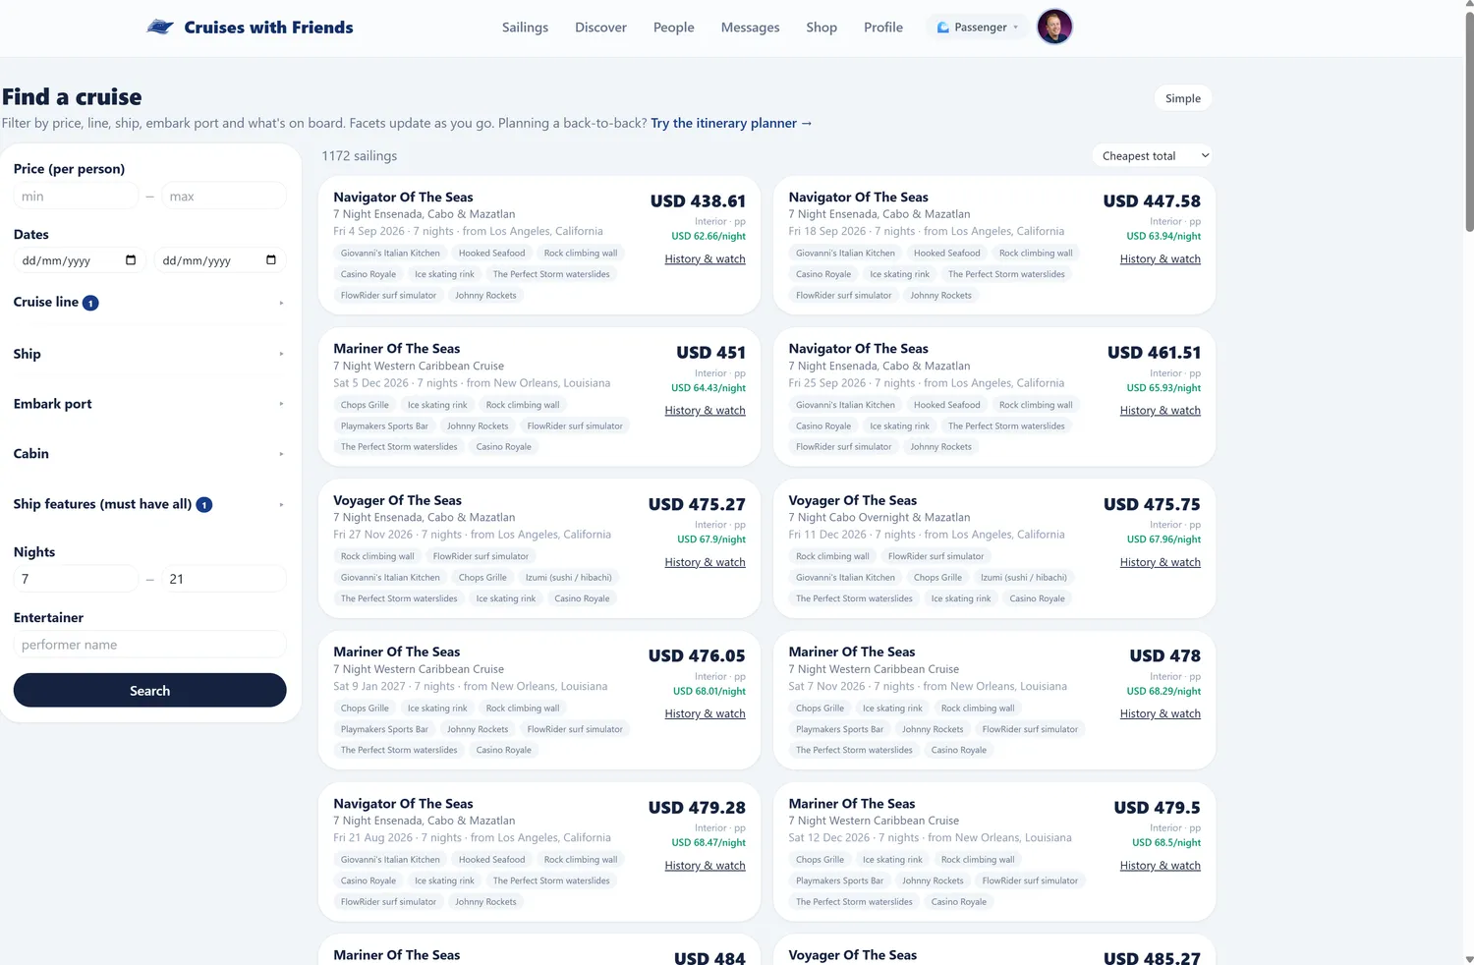The height and width of the screenshot is (965, 1474).
Task: Follow the Try the itinerary planner link
Action: pyautogui.click(x=731, y=123)
